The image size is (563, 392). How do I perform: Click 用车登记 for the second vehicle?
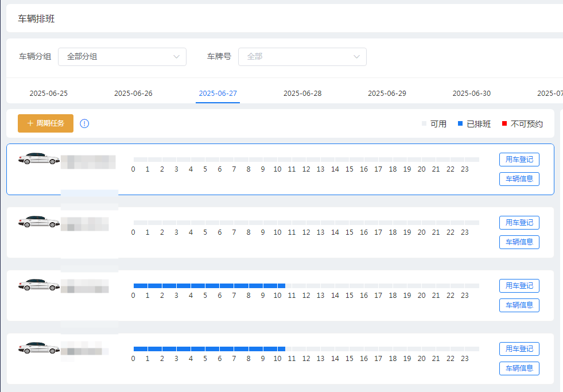point(519,223)
